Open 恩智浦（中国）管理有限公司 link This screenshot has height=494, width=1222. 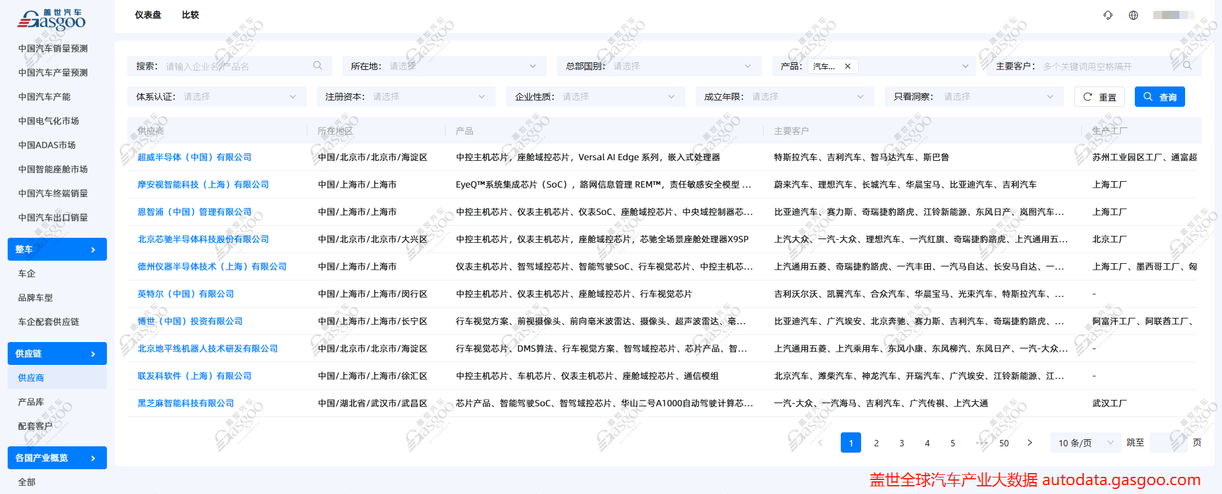click(x=194, y=212)
